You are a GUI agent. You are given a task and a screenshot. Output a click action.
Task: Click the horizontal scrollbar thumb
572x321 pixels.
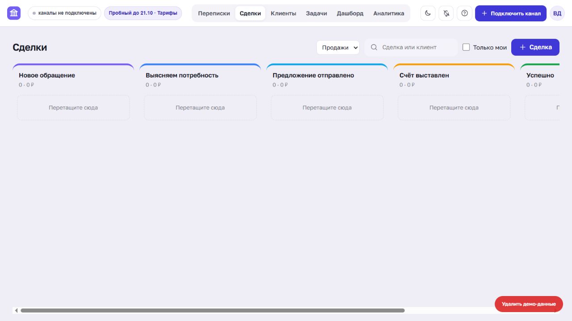pos(213,310)
